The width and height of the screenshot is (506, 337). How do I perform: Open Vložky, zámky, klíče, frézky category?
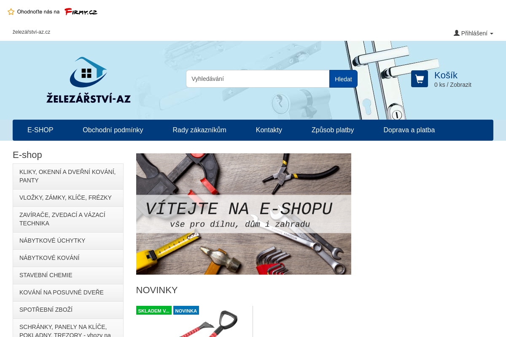coord(65,198)
